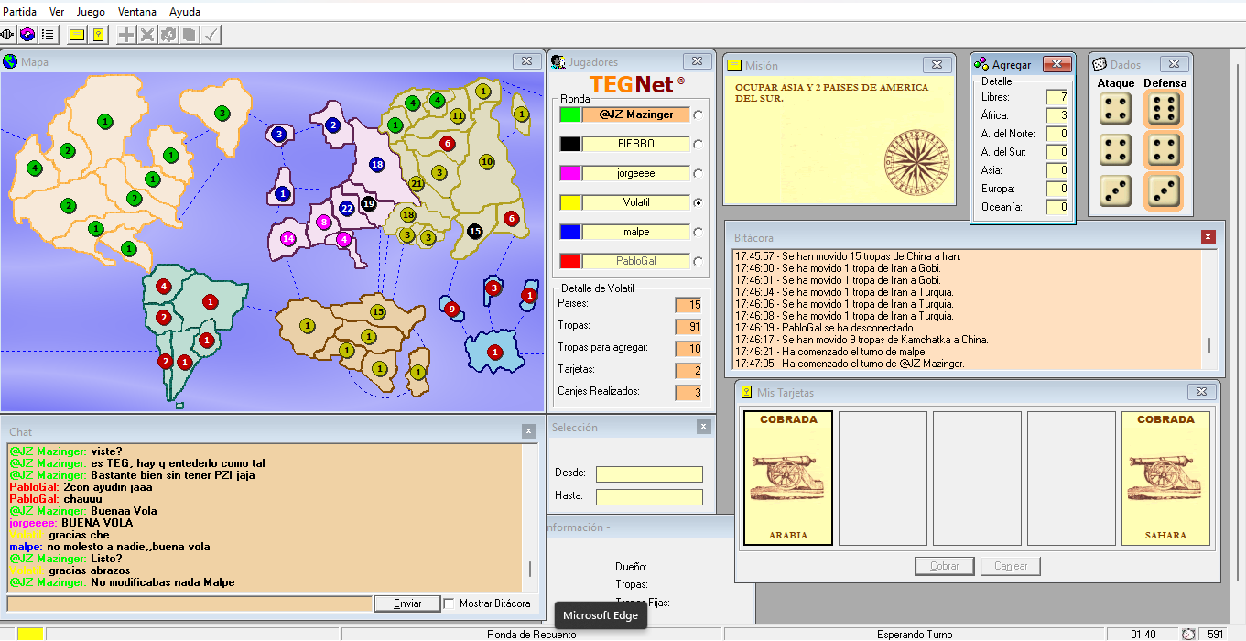Click the connect plug toolbar icon

pos(7,35)
